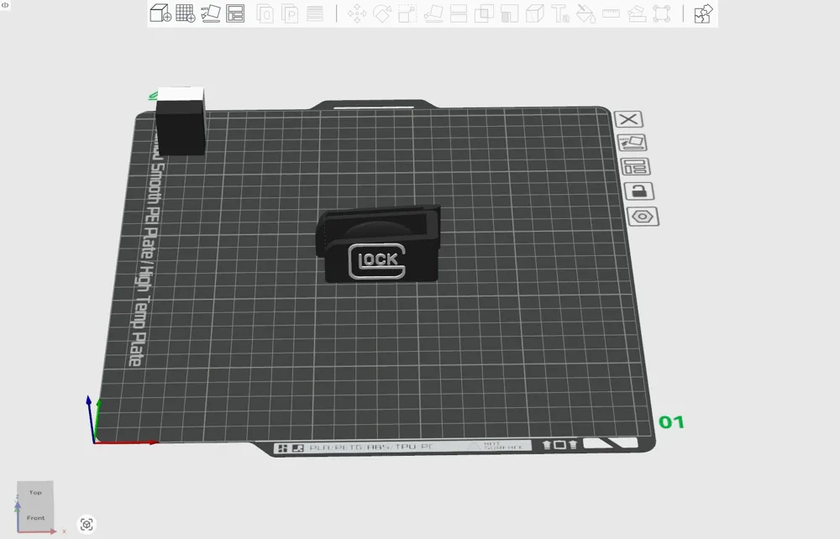Select the Color painting bucket tool
The height and width of the screenshot is (539, 840).
(x=585, y=13)
